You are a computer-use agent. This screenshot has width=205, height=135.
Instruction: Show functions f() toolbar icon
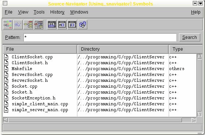click(72, 25)
